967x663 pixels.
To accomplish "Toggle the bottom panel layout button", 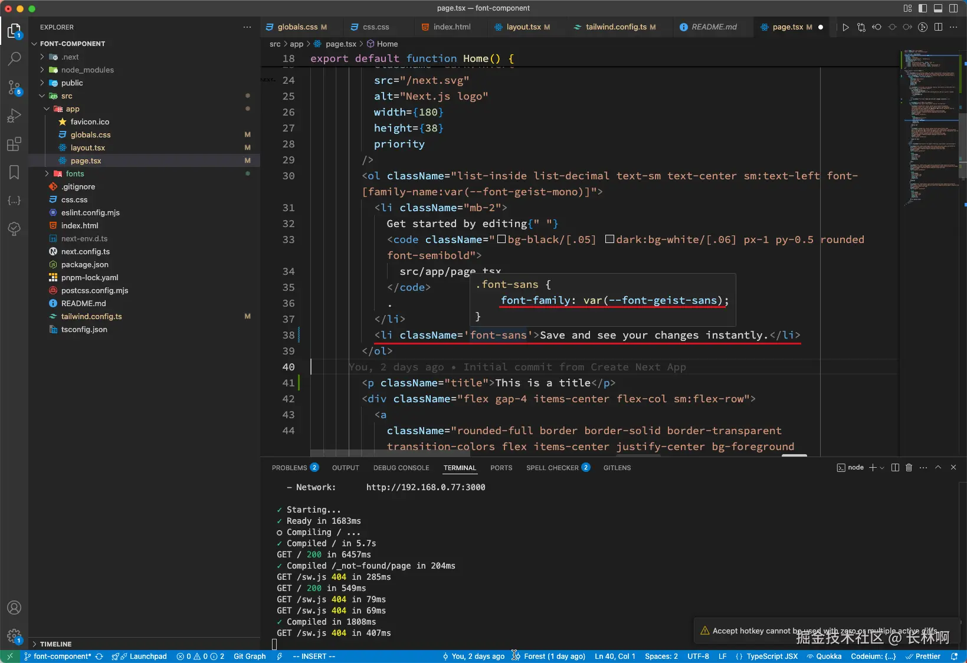I will pos(938,8).
